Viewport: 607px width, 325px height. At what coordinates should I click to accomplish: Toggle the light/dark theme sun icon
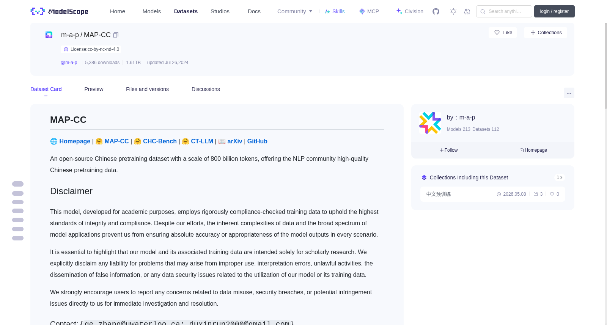tap(453, 11)
